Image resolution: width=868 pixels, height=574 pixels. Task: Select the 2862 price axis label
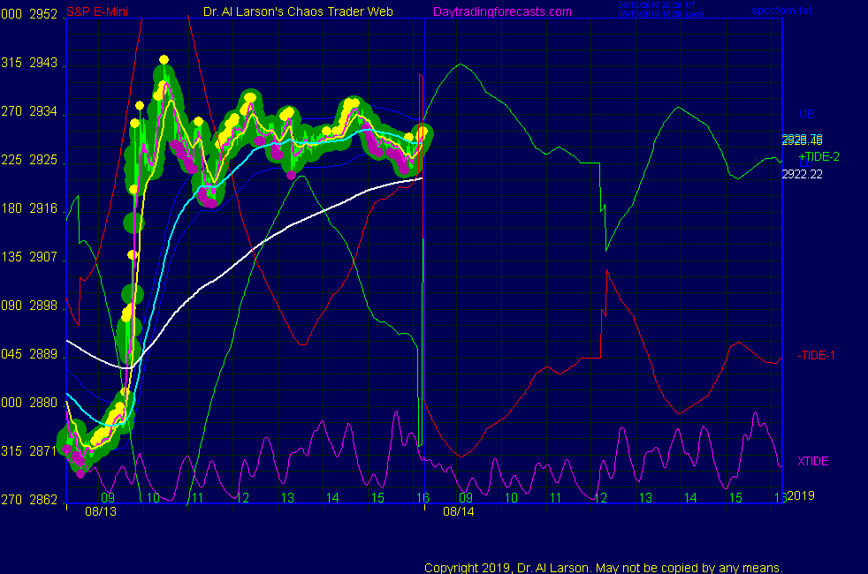(x=43, y=500)
